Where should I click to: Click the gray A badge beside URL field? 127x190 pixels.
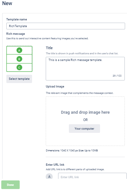pos(49,176)
